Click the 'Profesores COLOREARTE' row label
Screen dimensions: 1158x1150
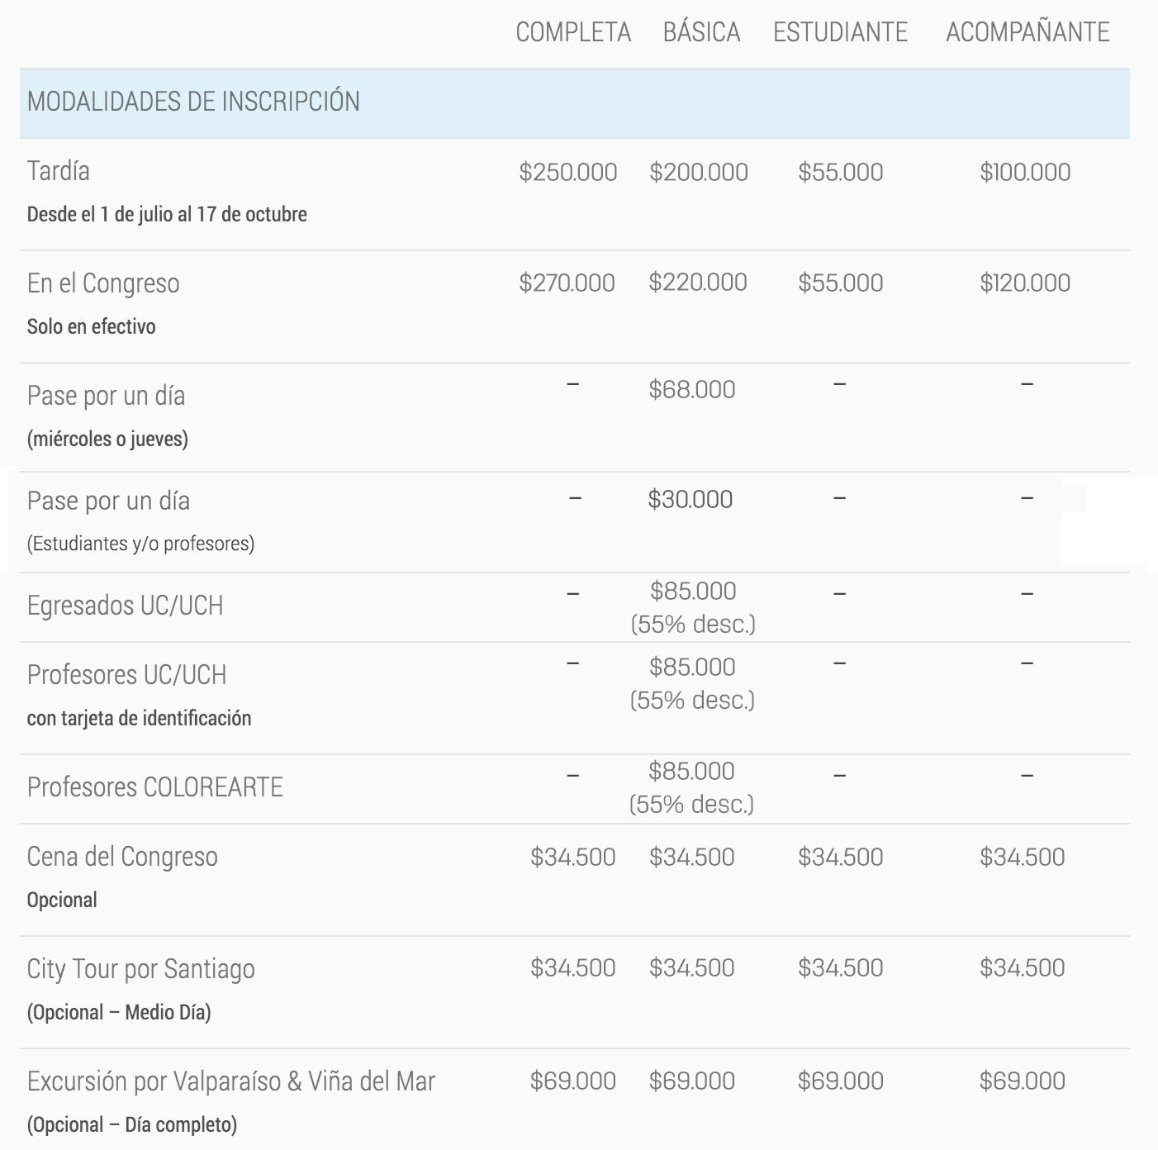pyautogui.click(x=154, y=787)
